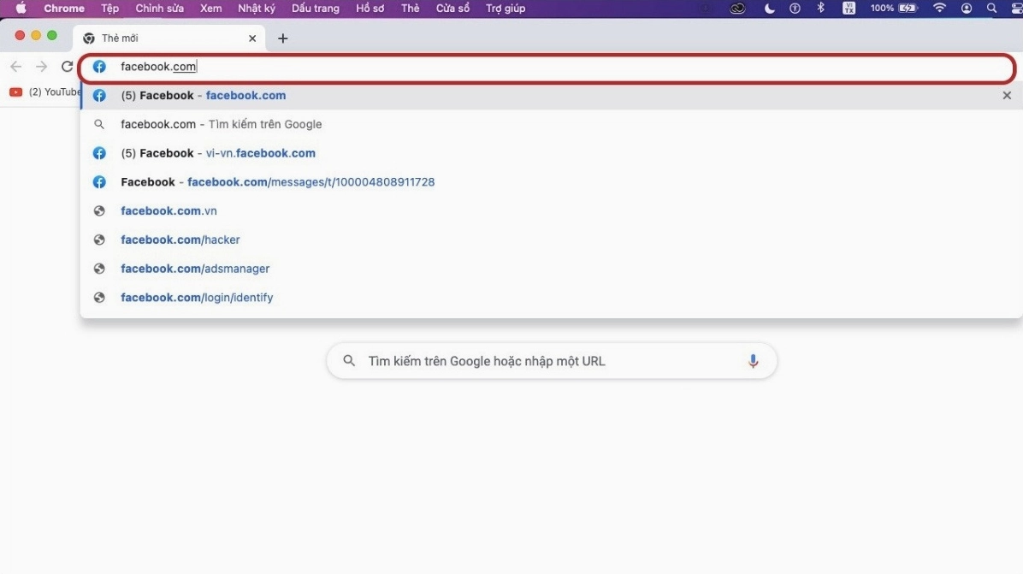Select the Vietnamese input source icon
The height and width of the screenshot is (574, 1023).
(x=848, y=8)
